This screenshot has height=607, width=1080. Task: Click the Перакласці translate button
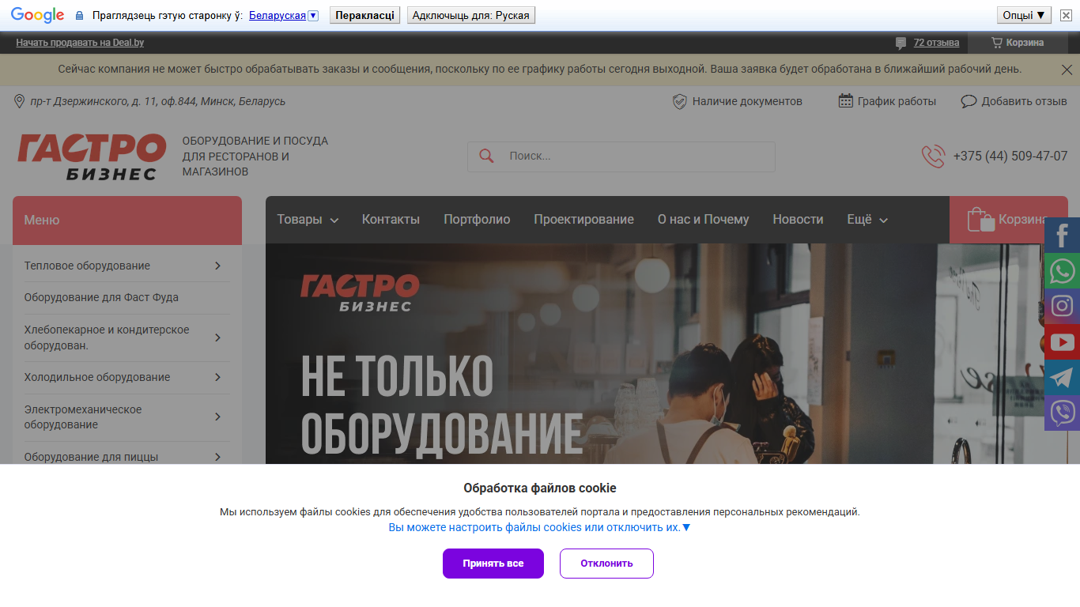[x=364, y=15]
